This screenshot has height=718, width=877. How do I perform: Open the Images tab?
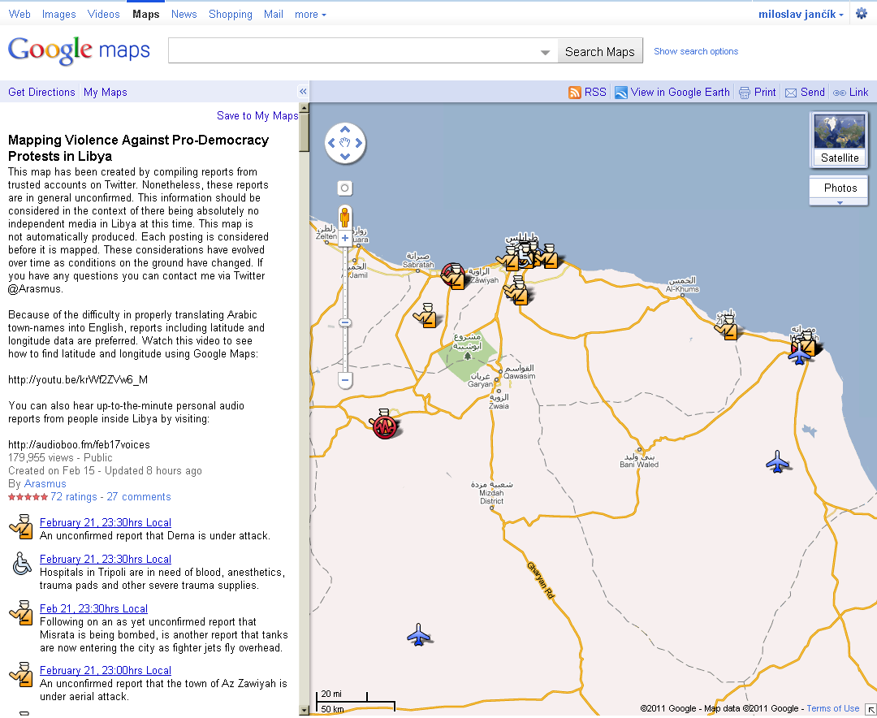[x=58, y=15]
